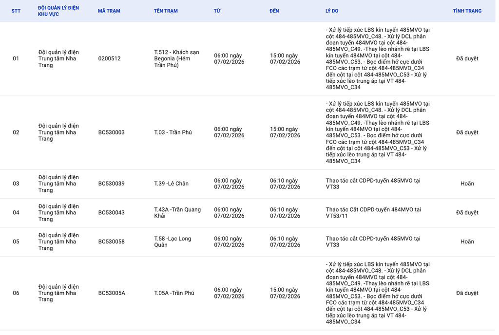
Task: Select station code BC53005A
Action: click(112, 293)
